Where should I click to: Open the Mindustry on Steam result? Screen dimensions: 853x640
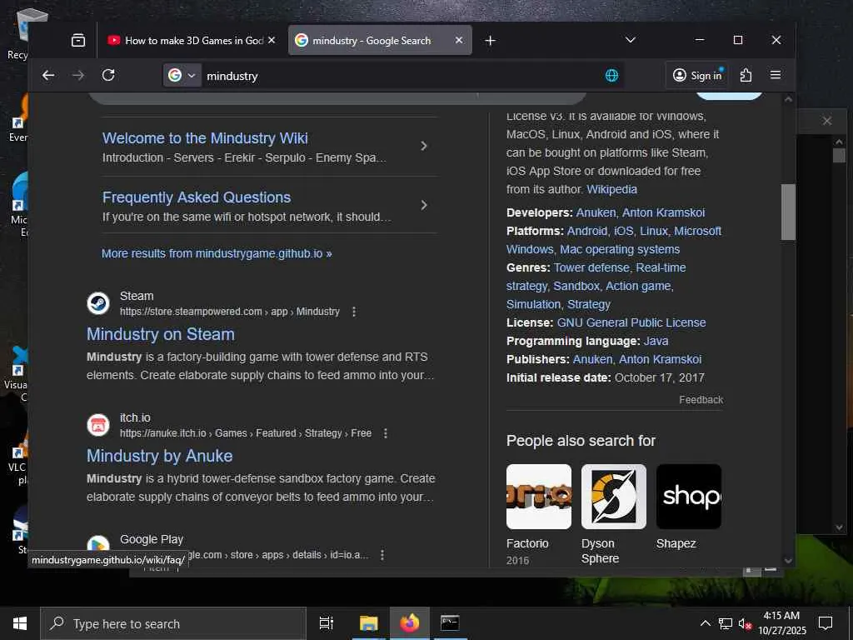[x=161, y=333]
